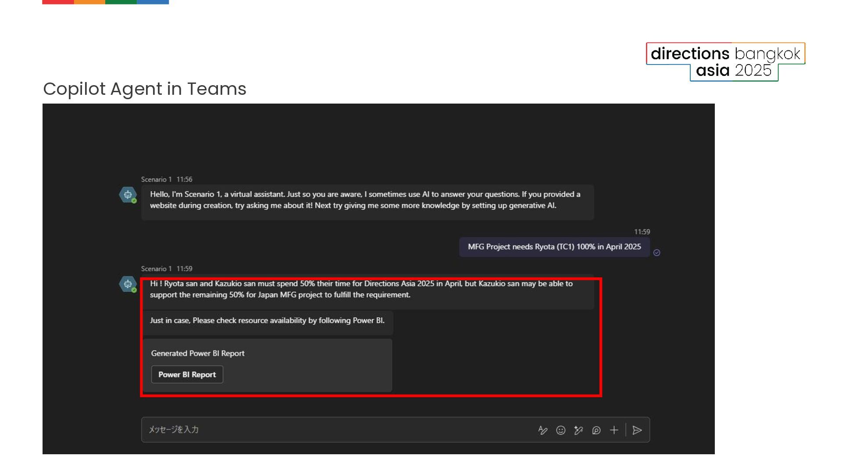Click the Copilot rewrite sparkle pen icon
This screenshot has width=842, height=474.
point(578,430)
